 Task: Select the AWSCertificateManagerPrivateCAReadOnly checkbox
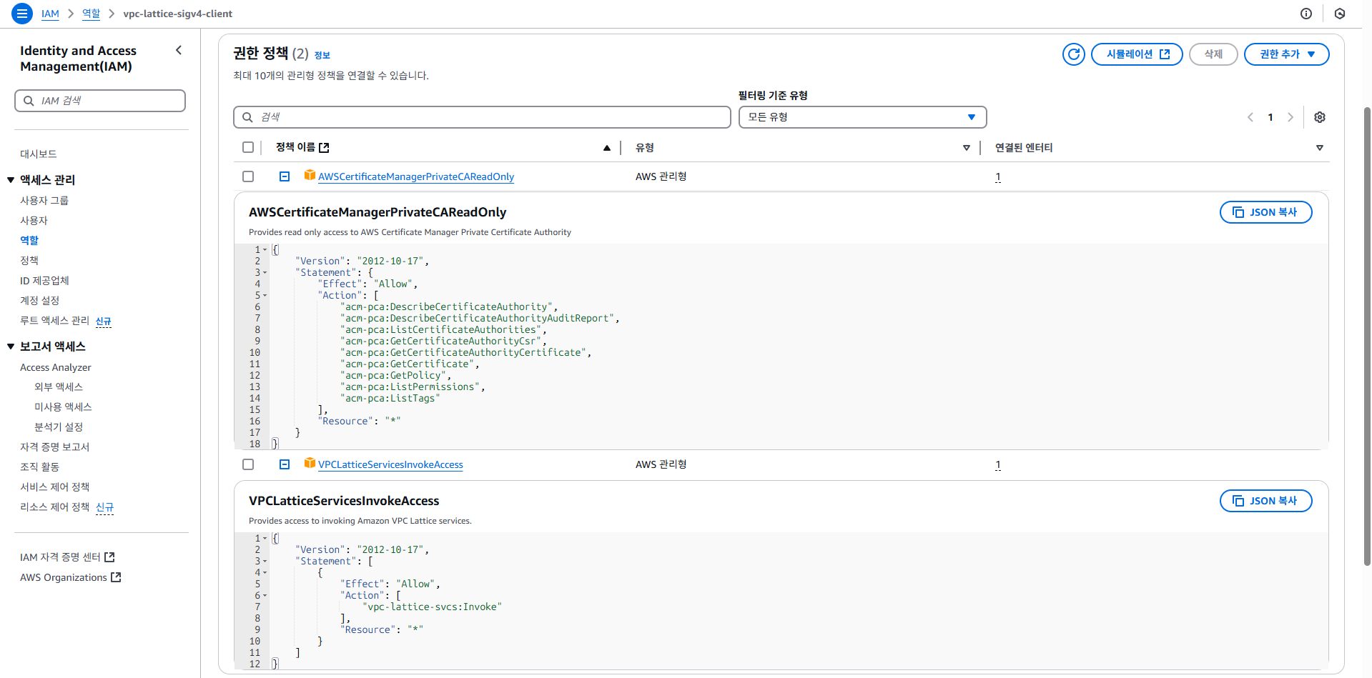pos(248,176)
